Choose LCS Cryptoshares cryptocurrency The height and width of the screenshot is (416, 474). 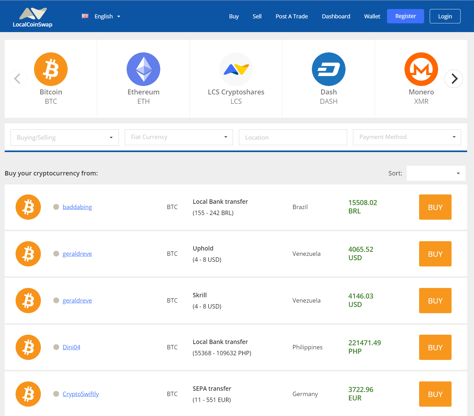[236, 69]
